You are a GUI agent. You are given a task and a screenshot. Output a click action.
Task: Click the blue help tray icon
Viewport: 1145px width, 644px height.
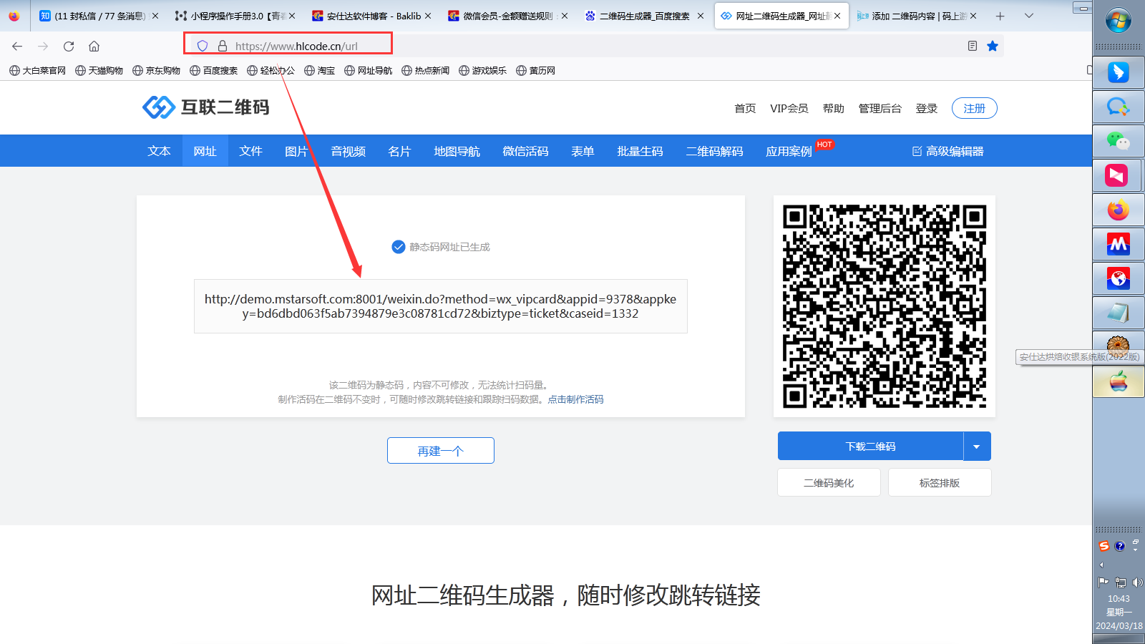click(x=1120, y=546)
